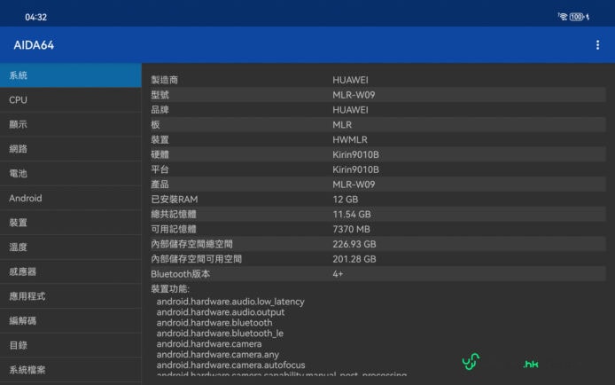This screenshot has width=615, height=385.
Task: Select android.hardware.bluetooth entry
Action: pos(214,323)
